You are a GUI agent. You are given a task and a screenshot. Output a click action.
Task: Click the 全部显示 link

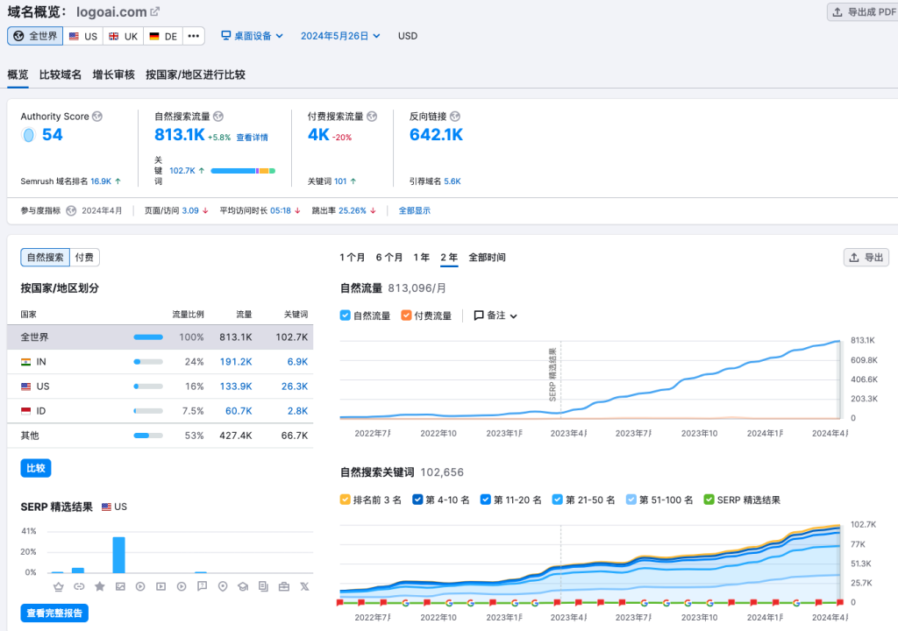coord(414,210)
